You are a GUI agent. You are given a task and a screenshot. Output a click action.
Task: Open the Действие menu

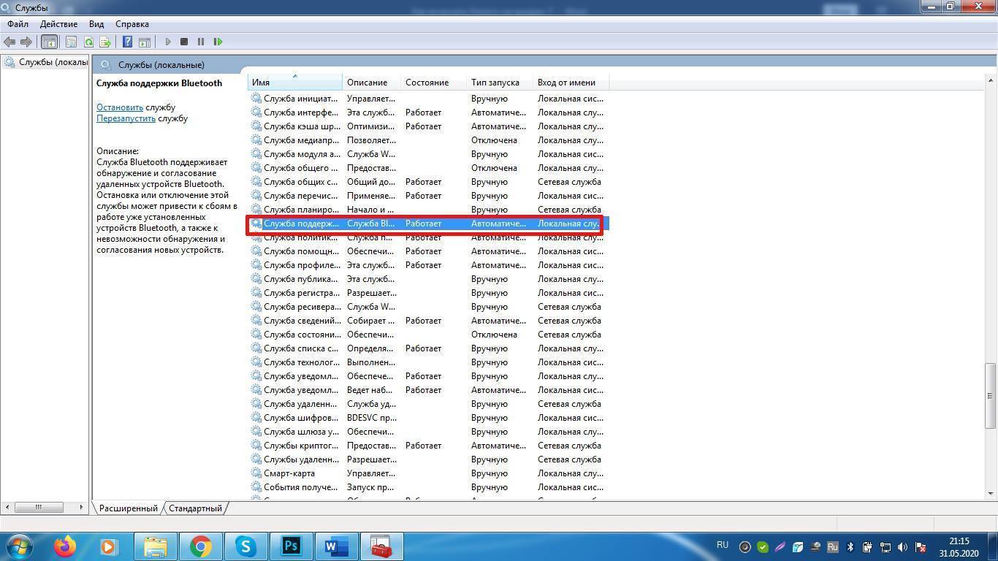tap(58, 24)
